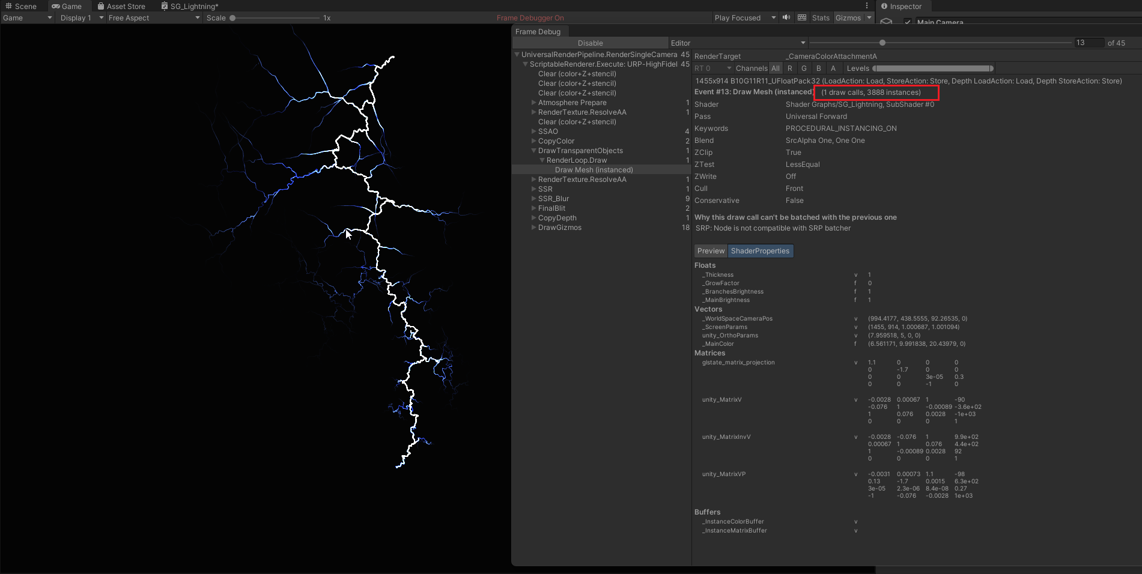The image size is (1142, 574).
Task: Click the Main Camera GameObject cube icon
Action: (886, 22)
